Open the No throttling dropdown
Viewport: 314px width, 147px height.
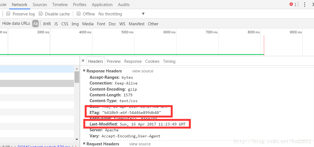coord(121,14)
